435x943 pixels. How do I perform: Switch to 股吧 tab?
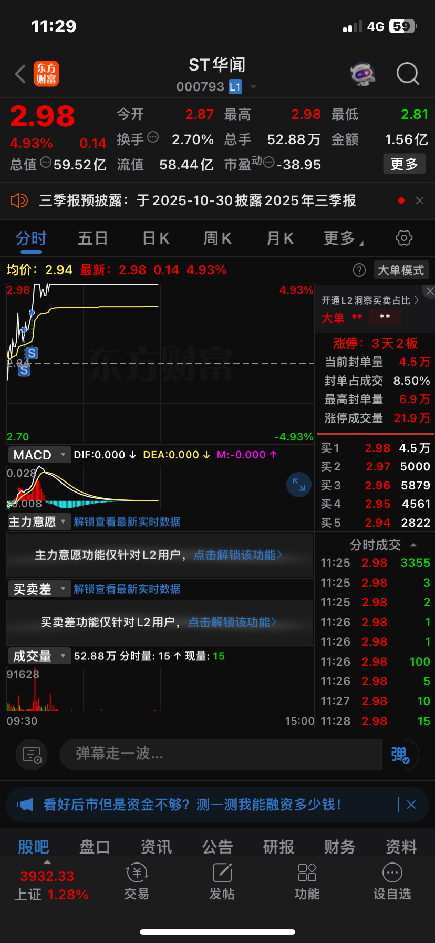(x=34, y=847)
